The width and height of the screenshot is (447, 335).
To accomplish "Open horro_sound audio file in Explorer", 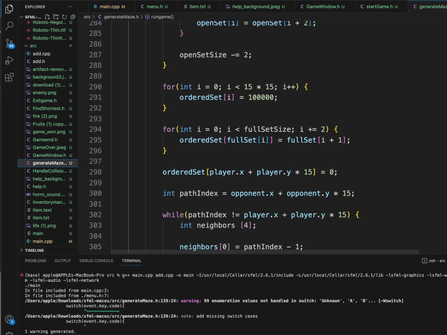I will [48, 194].
